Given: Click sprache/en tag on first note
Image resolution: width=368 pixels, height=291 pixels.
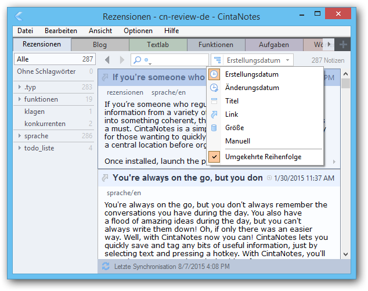Looking at the screenshot, I should tap(168, 92).
